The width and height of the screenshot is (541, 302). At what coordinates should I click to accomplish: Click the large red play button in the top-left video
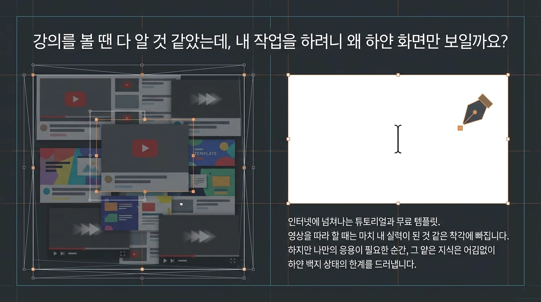(75, 99)
